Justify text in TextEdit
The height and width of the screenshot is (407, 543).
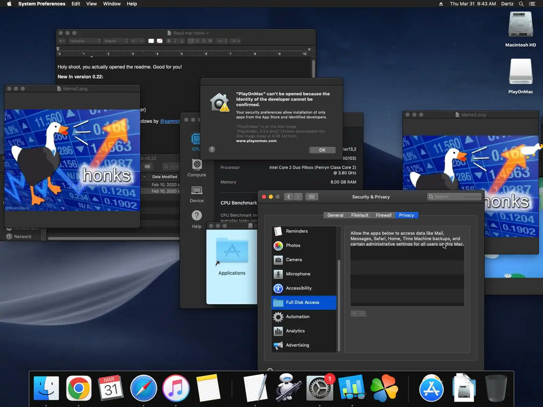tap(210, 41)
